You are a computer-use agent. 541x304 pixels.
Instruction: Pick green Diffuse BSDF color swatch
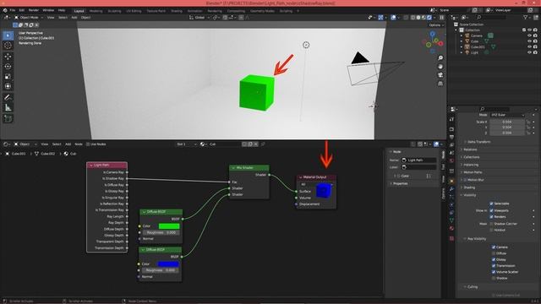pos(169,226)
